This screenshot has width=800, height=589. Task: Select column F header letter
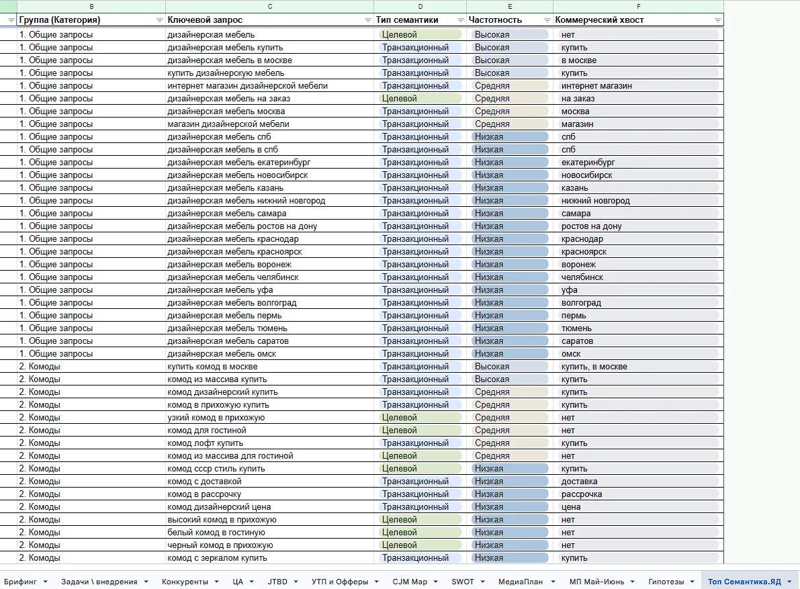pyautogui.click(x=638, y=7)
